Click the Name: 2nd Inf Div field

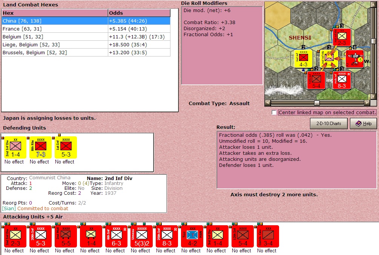(109, 178)
